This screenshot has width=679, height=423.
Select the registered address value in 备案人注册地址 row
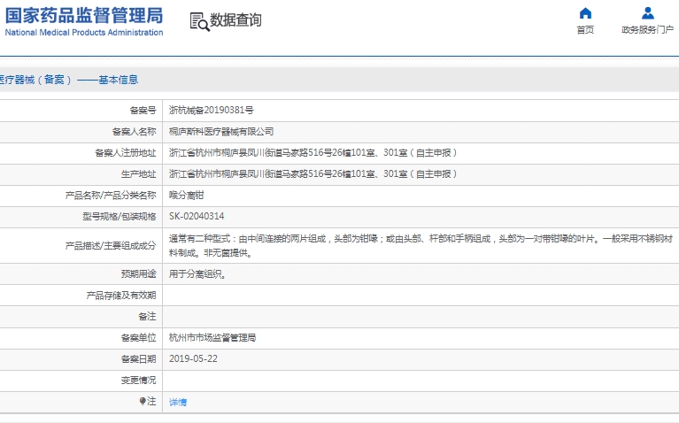312,153
